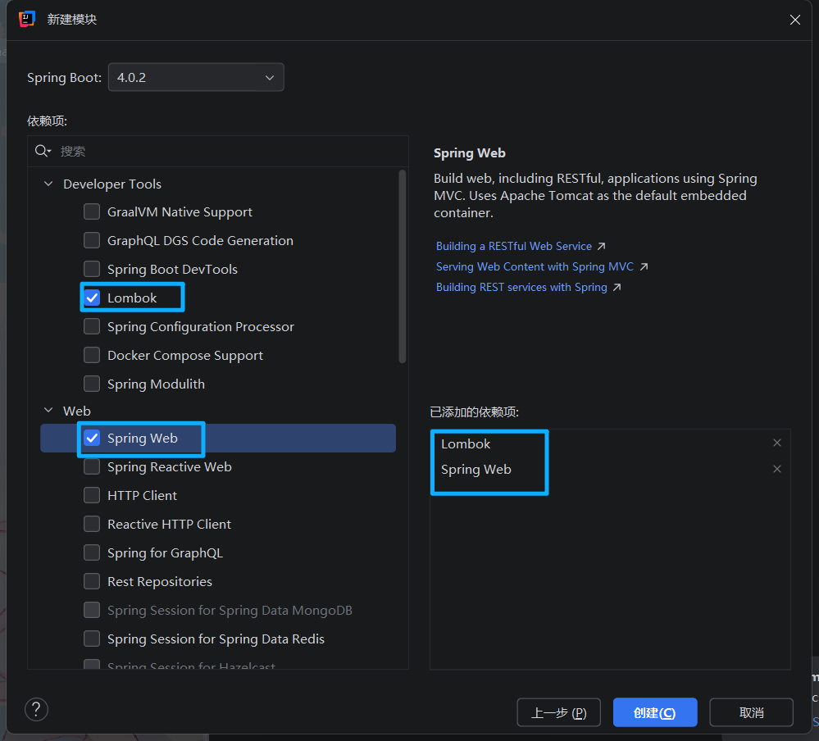The width and height of the screenshot is (819, 741).
Task: Select Lombok in the added dependencies list
Action: (x=466, y=444)
